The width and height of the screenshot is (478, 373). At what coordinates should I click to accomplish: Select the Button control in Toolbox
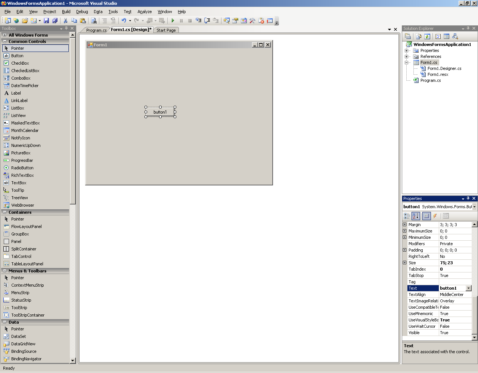17,56
